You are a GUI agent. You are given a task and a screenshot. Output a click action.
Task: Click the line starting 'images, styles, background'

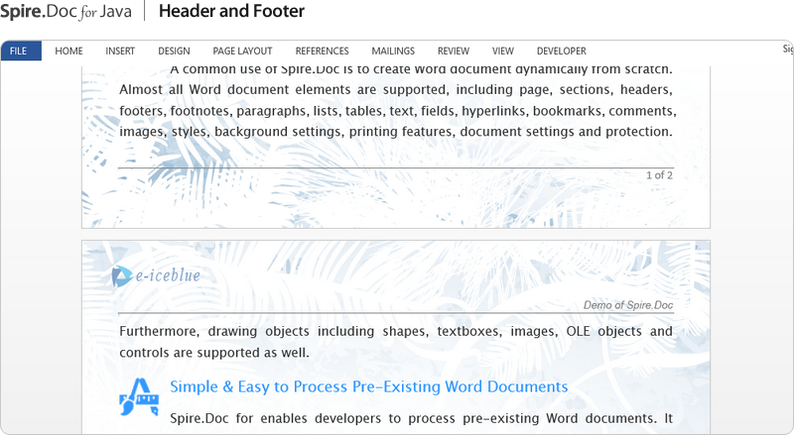(x=396, y=132)
